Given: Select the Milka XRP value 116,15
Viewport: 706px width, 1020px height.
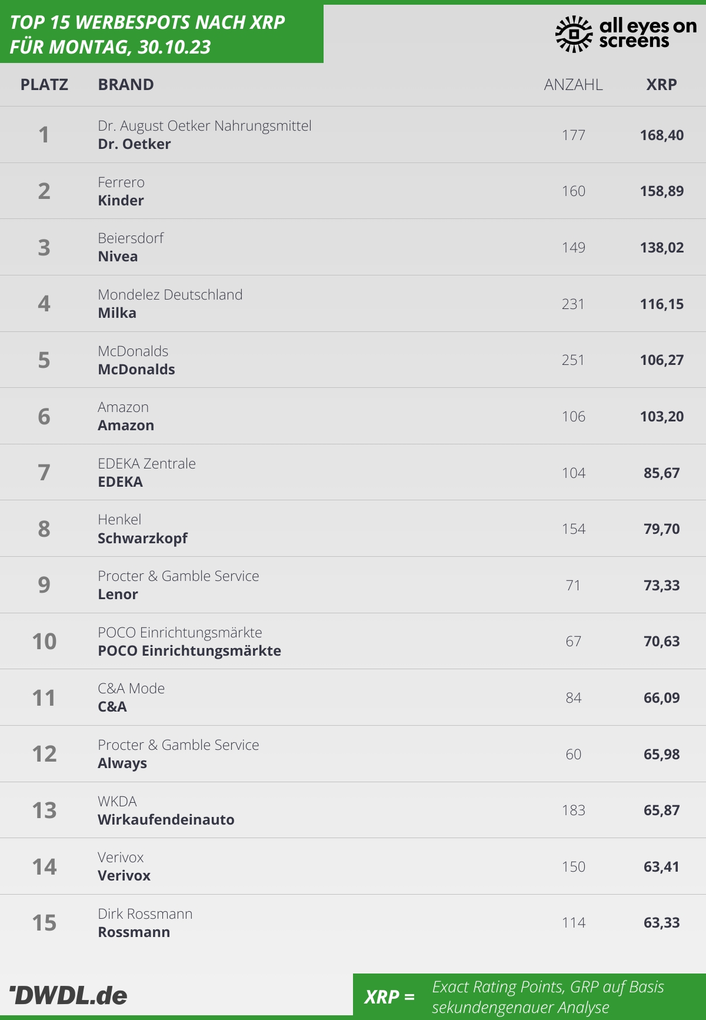Looking at the screenshot, I should coord(662,304).
